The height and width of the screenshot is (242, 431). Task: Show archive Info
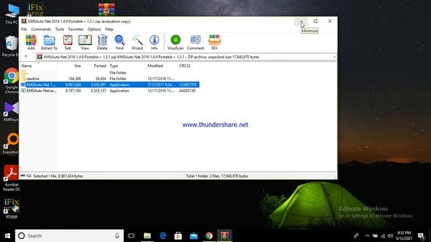point(154,42)
